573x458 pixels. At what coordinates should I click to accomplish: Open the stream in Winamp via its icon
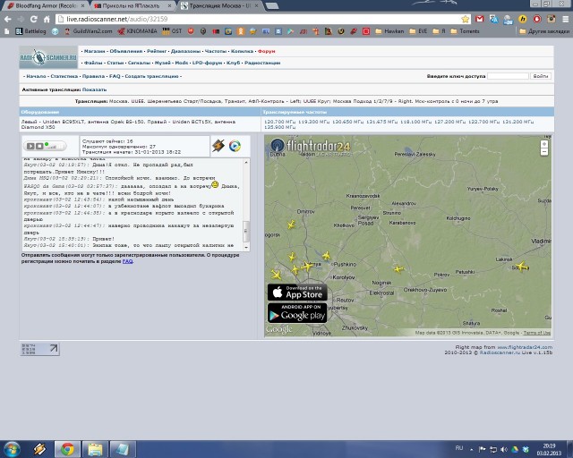point(218,145)
